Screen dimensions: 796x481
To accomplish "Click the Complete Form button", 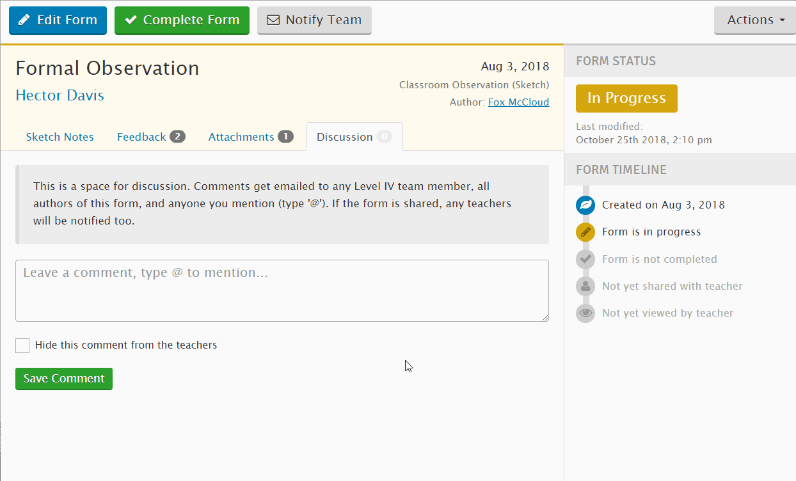I will pos(182,20).
